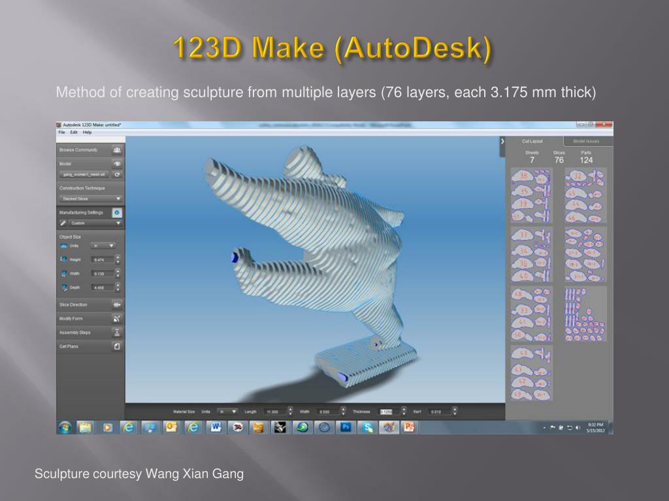Adjust the object Width stepper arrows
669x501 pixels.
point(118,273)
